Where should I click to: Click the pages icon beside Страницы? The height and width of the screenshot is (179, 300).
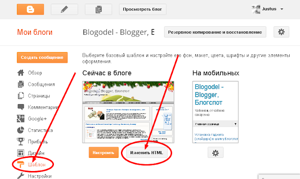point(21,96)
